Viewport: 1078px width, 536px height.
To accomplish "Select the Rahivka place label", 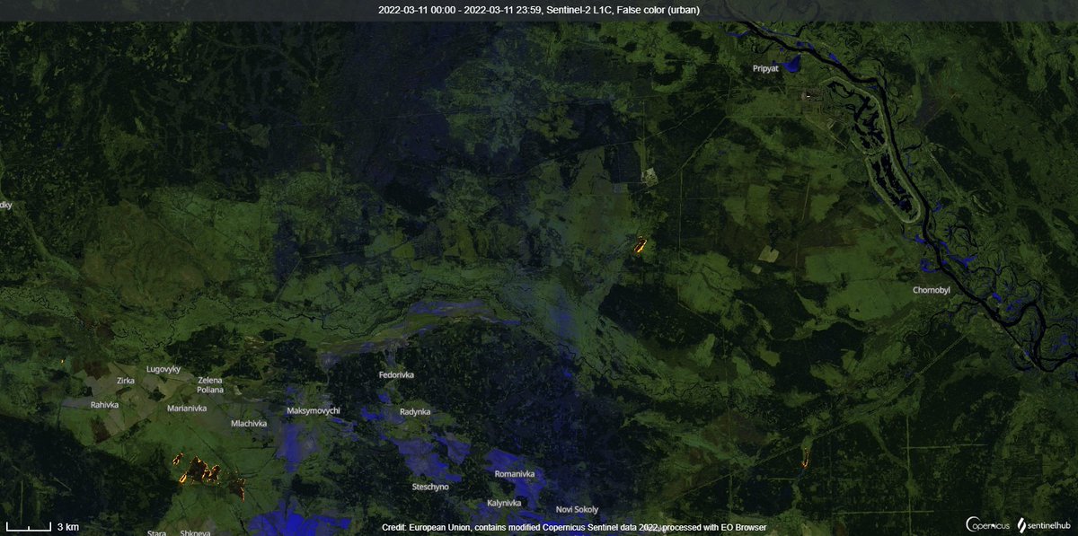I will (104, 405).
